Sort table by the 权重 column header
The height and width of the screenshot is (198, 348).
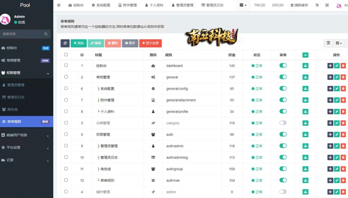point(232,55)
